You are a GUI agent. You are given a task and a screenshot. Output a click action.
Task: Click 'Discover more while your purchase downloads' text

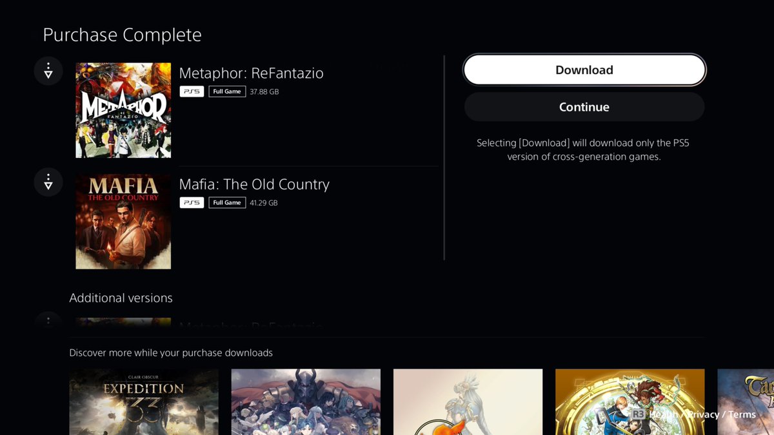[171, 353]
